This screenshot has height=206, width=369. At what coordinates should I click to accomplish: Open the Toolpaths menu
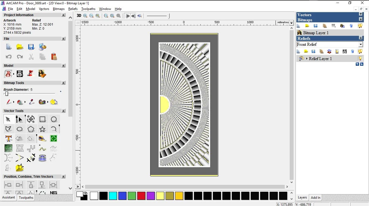coord(88,9)
